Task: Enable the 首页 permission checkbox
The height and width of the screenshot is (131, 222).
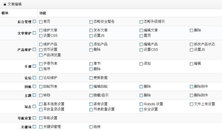Action: coord(41,22)
